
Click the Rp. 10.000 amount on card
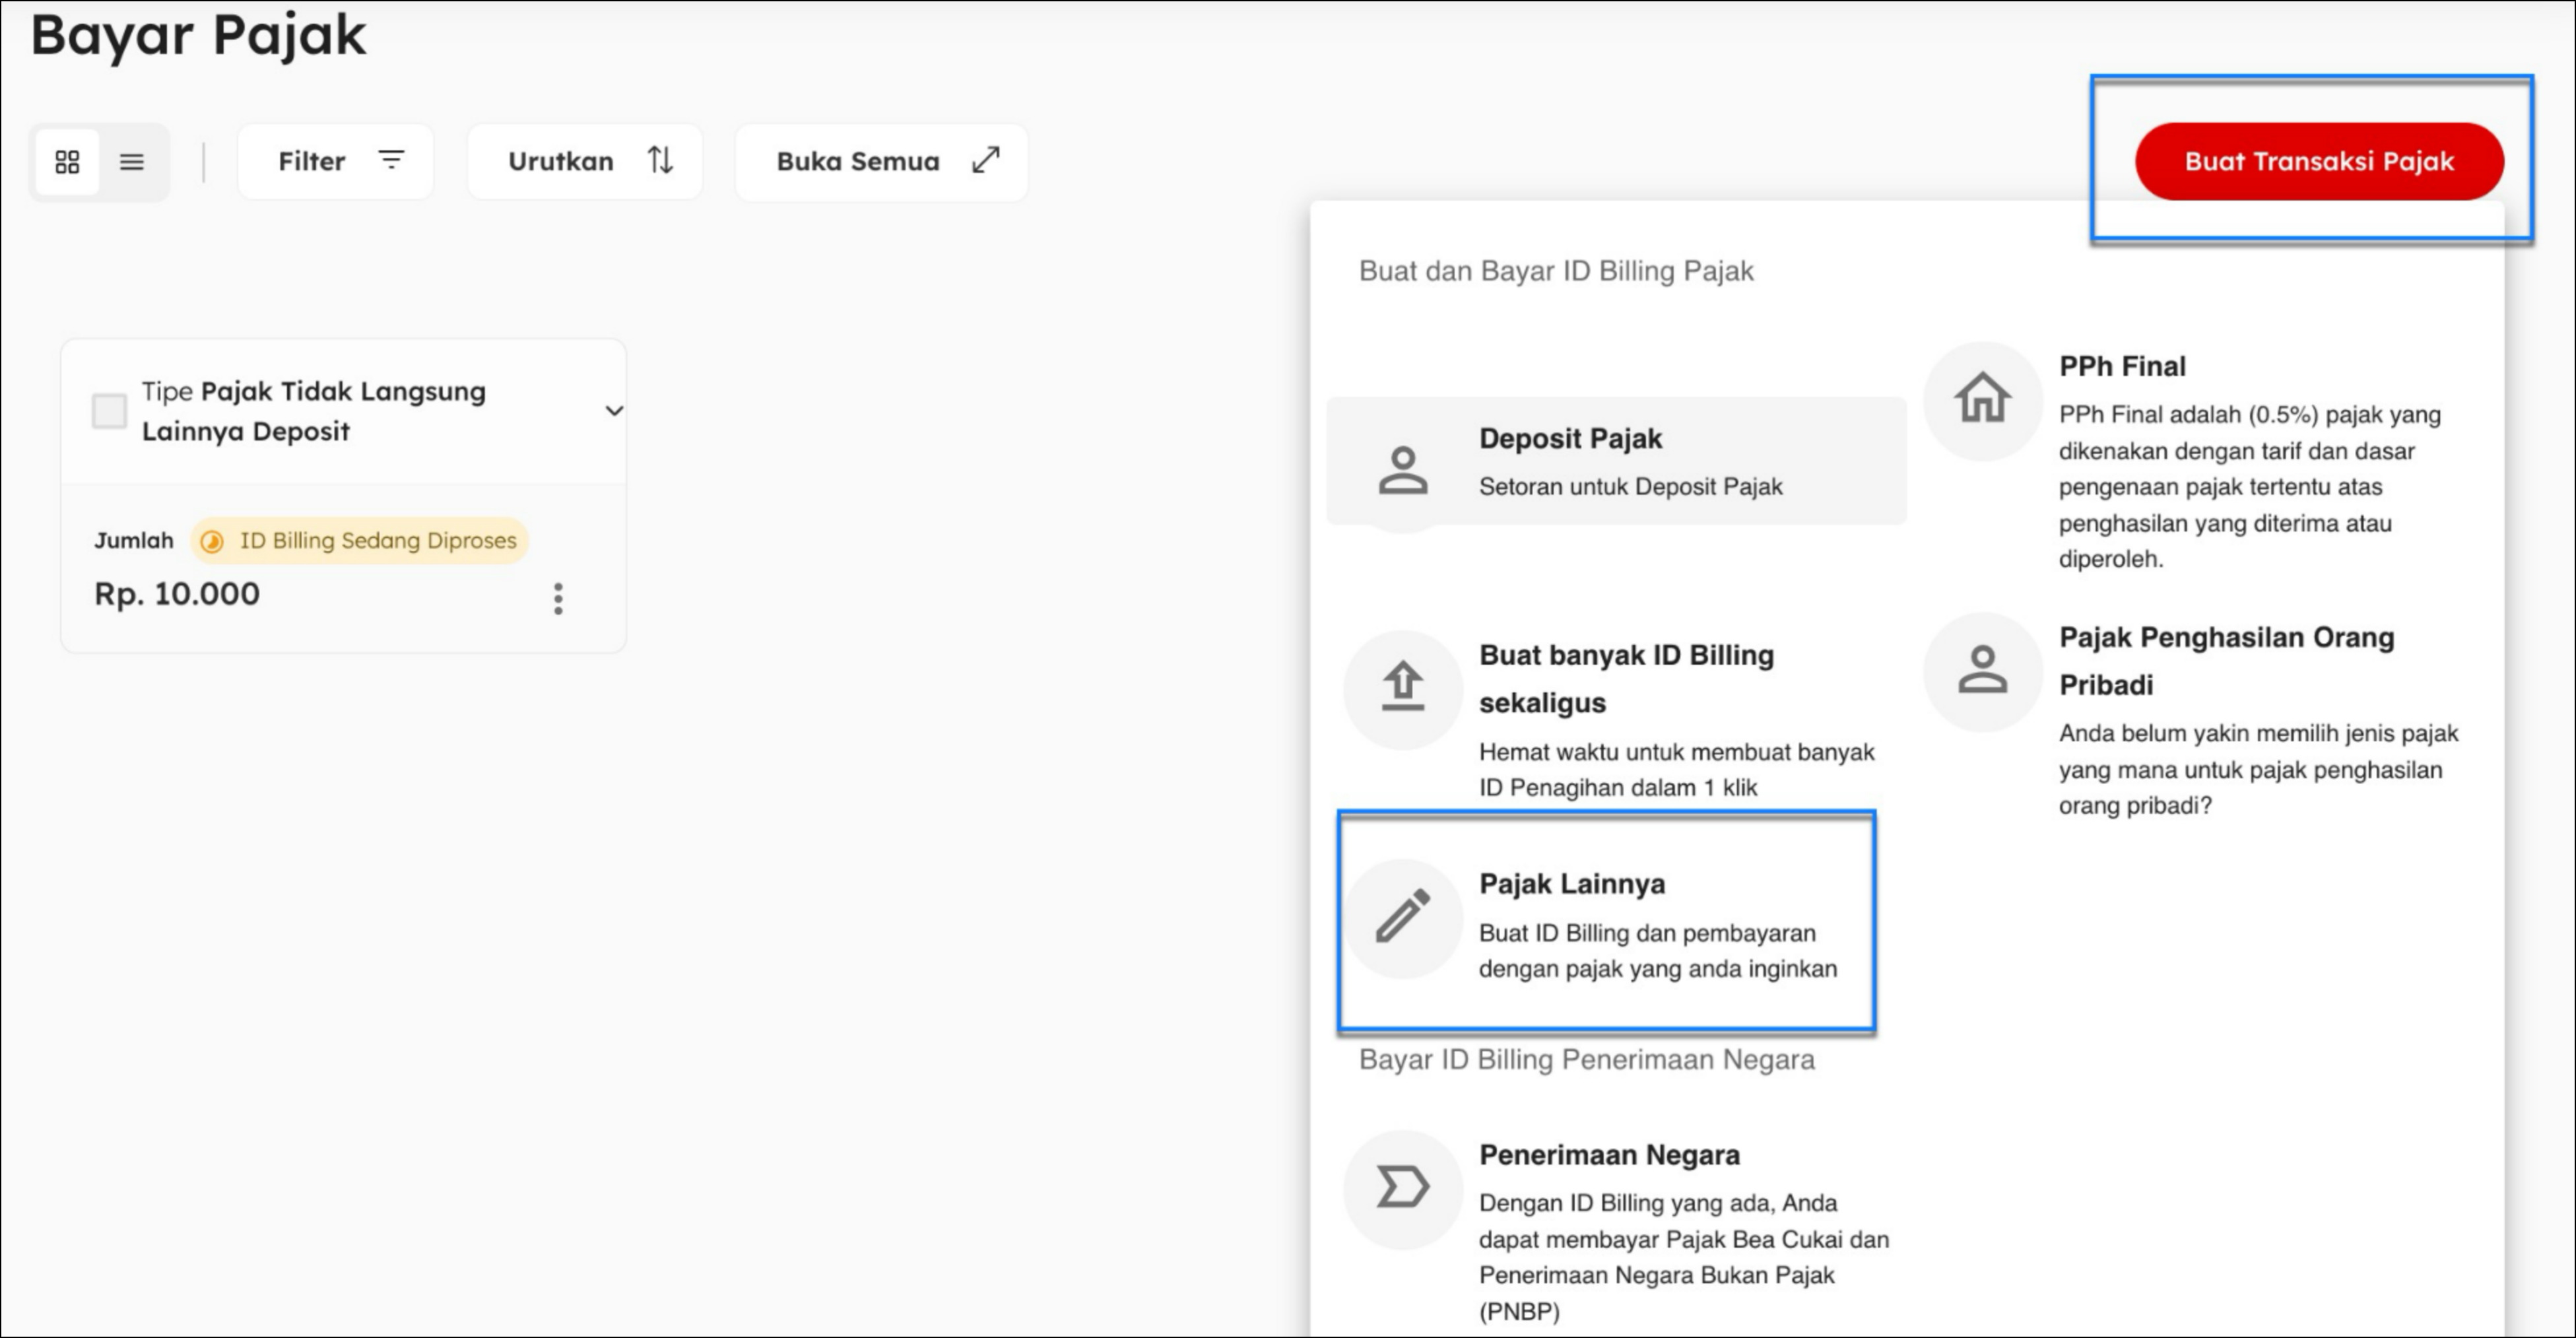coord(177,594)
